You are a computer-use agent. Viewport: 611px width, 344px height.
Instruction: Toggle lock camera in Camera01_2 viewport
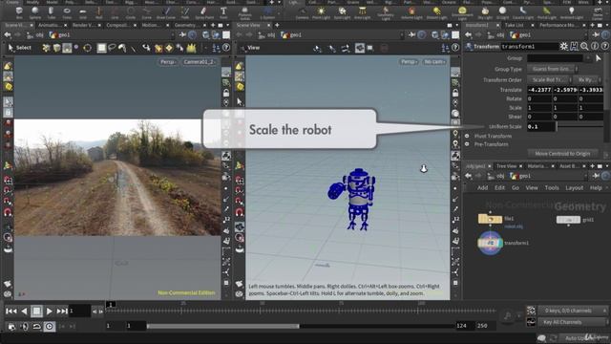226,93
